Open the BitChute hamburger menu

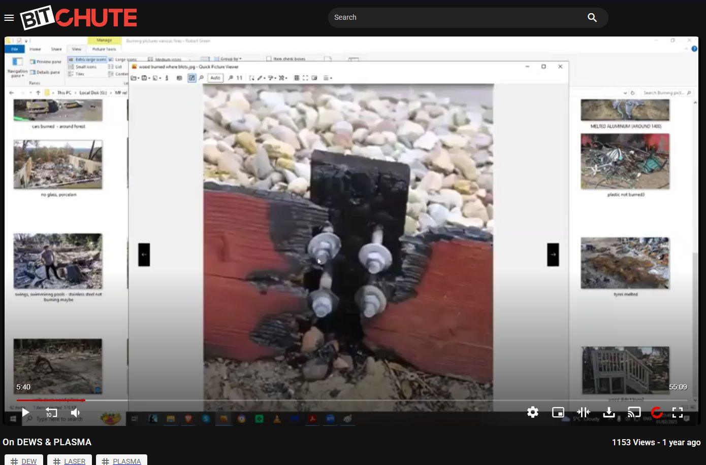point(9,18)
